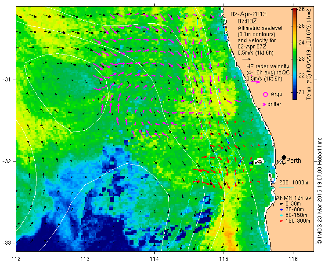Click the magenta drifter legend marker
The height and width of the screenshot is (264, 325).
(264, 104)
